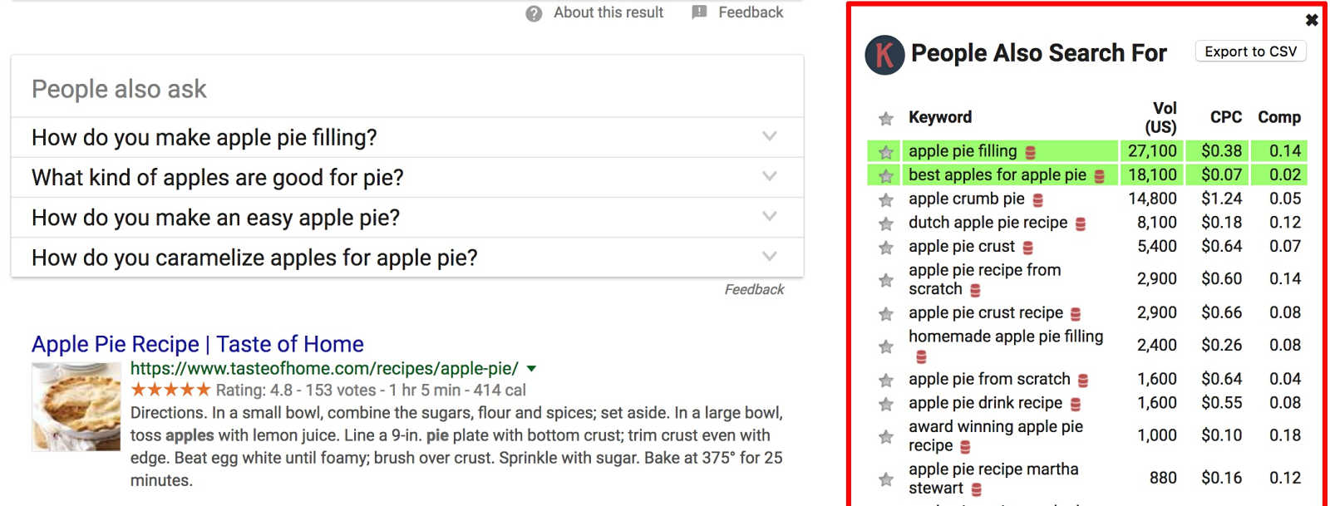This screenshot has height=506, width=1330.
Task: Click database icon next to 'apple pie from scratch'
Action: (1083, 381)
